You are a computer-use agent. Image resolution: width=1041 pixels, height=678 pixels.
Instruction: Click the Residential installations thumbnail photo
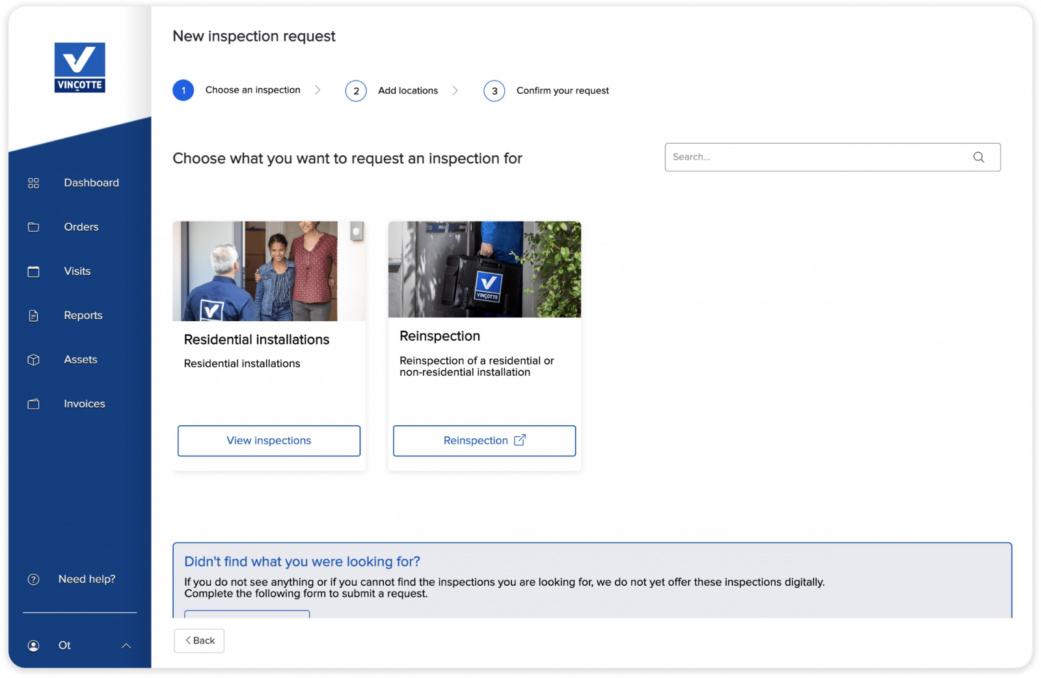pyautogui.click(x=269, y=270)
